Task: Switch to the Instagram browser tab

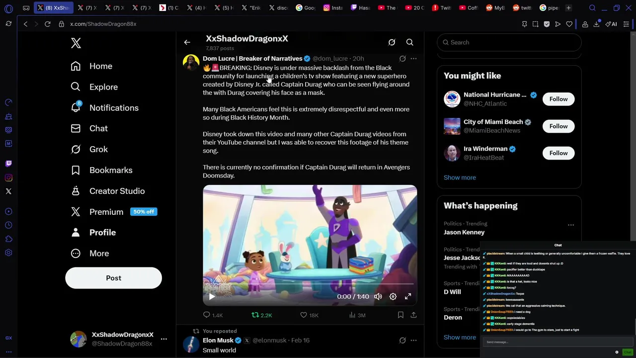Action: click(334, 8)
